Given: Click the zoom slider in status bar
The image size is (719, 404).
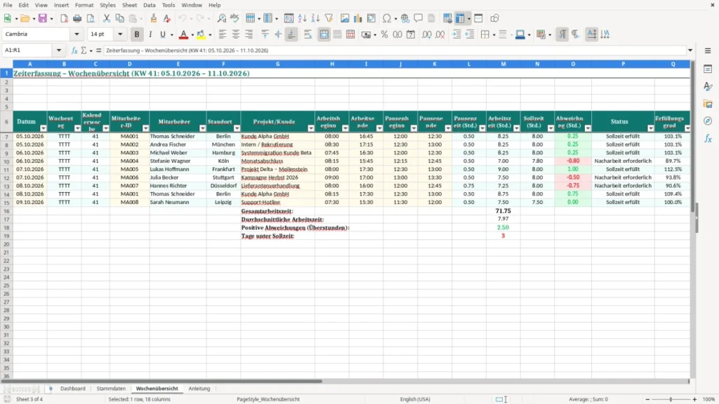Looking at the screenshot, I should point(671,399).
